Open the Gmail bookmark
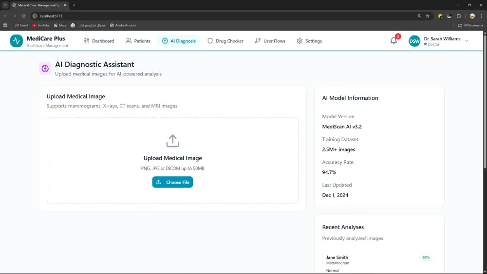Image resolution: width=487 pixels, height=274 pixels. tap(21, 25)
